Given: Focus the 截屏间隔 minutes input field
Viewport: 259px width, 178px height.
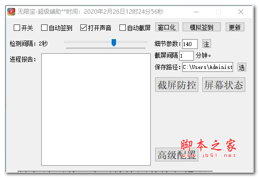Looking at the screenshot, I should click(187, 56).
